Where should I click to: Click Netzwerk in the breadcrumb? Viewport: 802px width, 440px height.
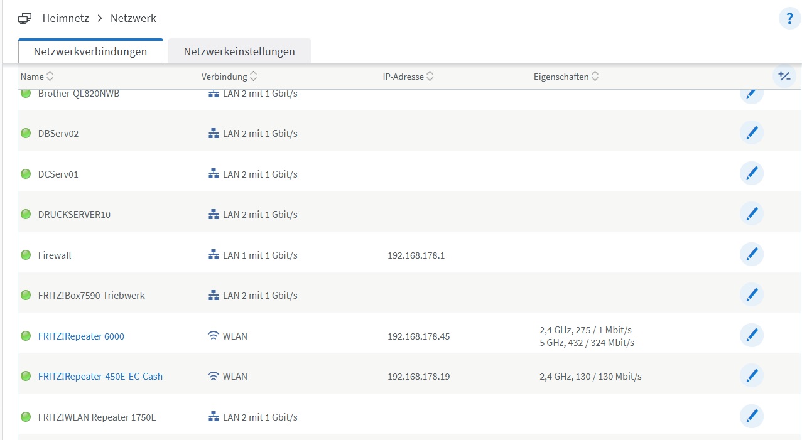click(x=133, y=18)
